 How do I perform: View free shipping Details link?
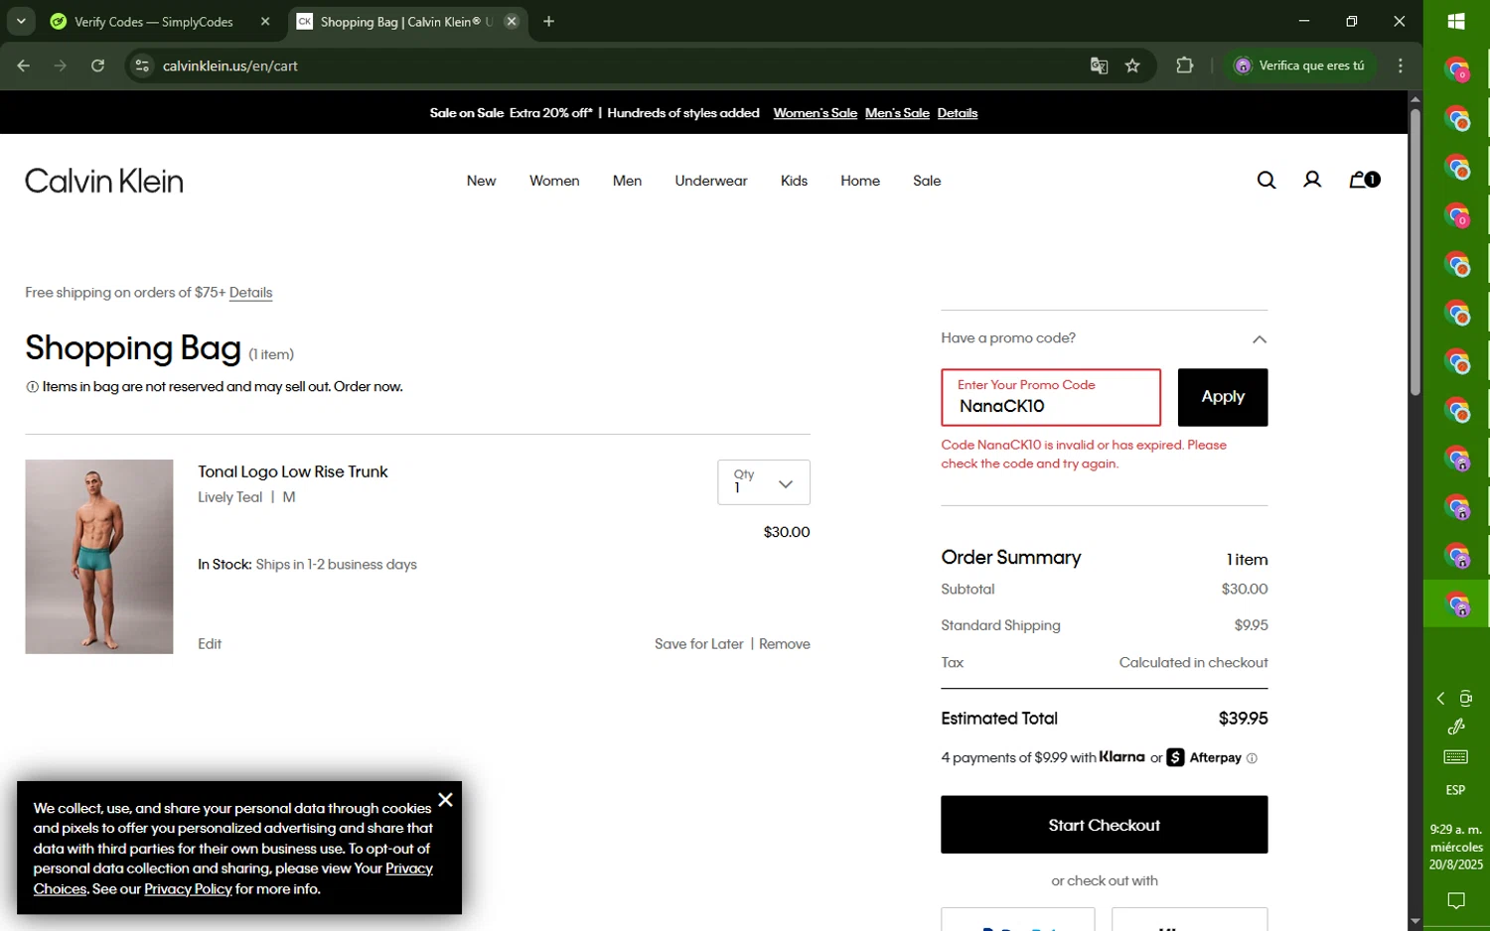pos(250,293)
